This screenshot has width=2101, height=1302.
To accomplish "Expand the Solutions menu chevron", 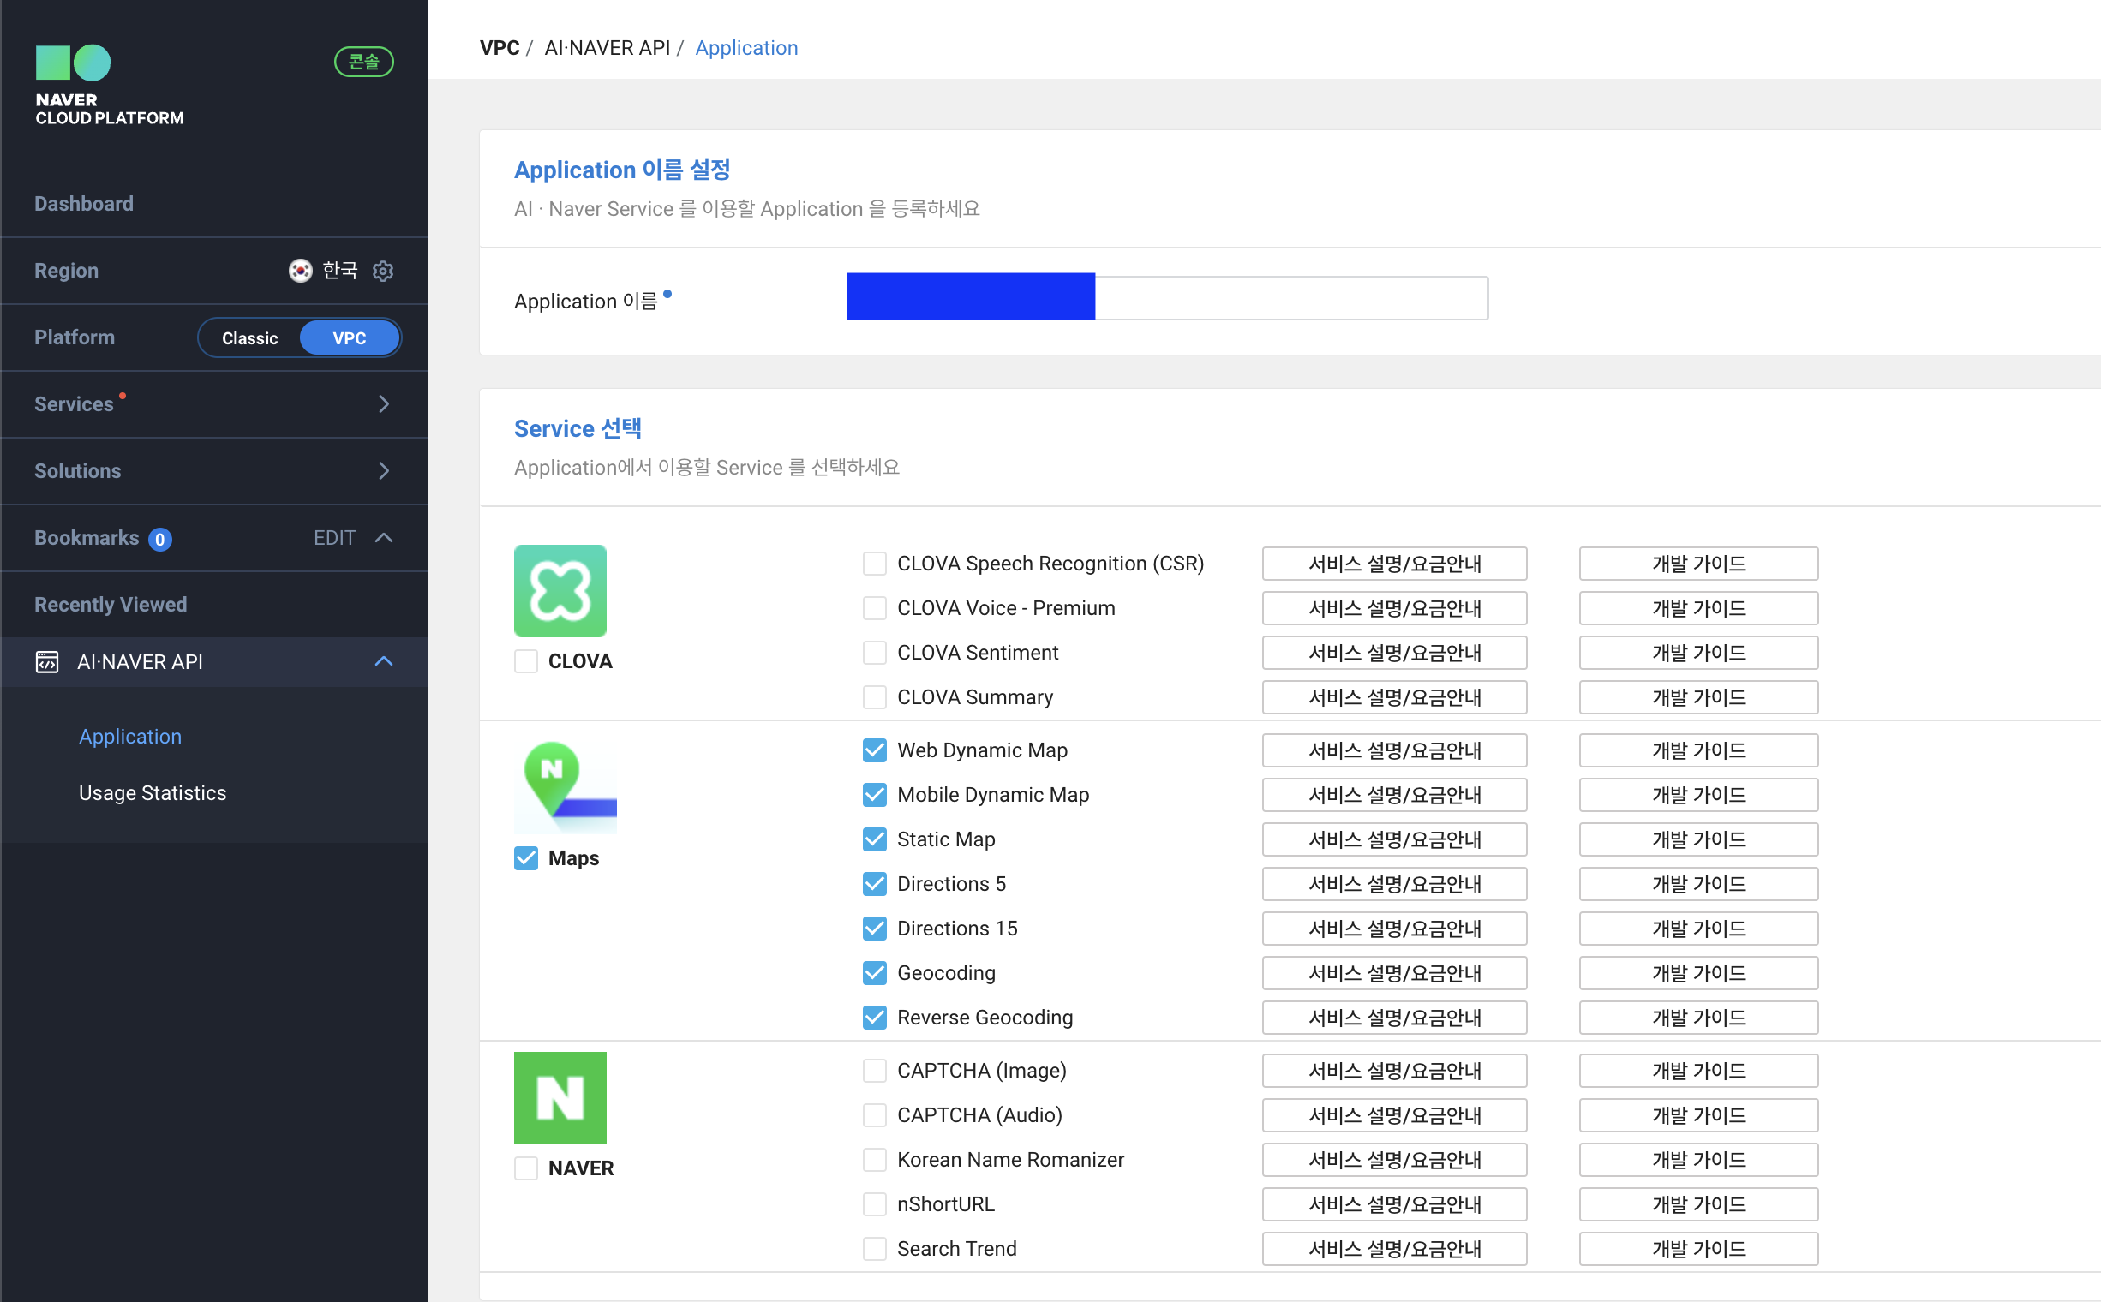I will point(384,471).
